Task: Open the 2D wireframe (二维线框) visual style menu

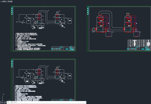Action: point(9,1)
